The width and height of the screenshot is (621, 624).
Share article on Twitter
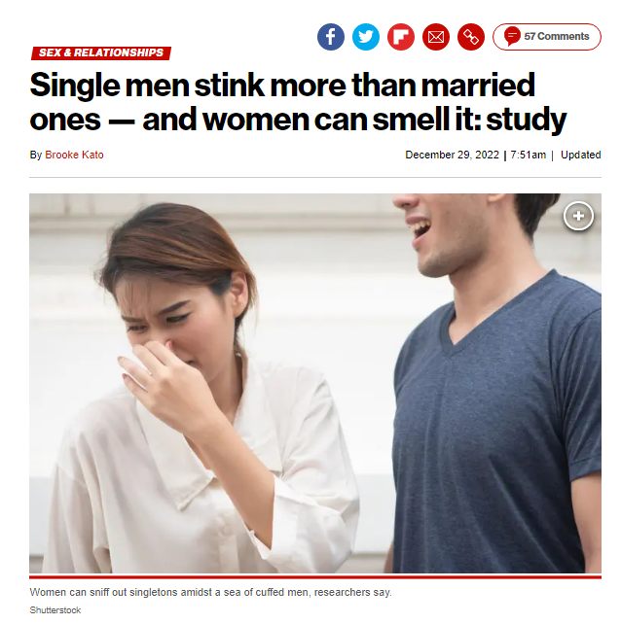(366, 37)
